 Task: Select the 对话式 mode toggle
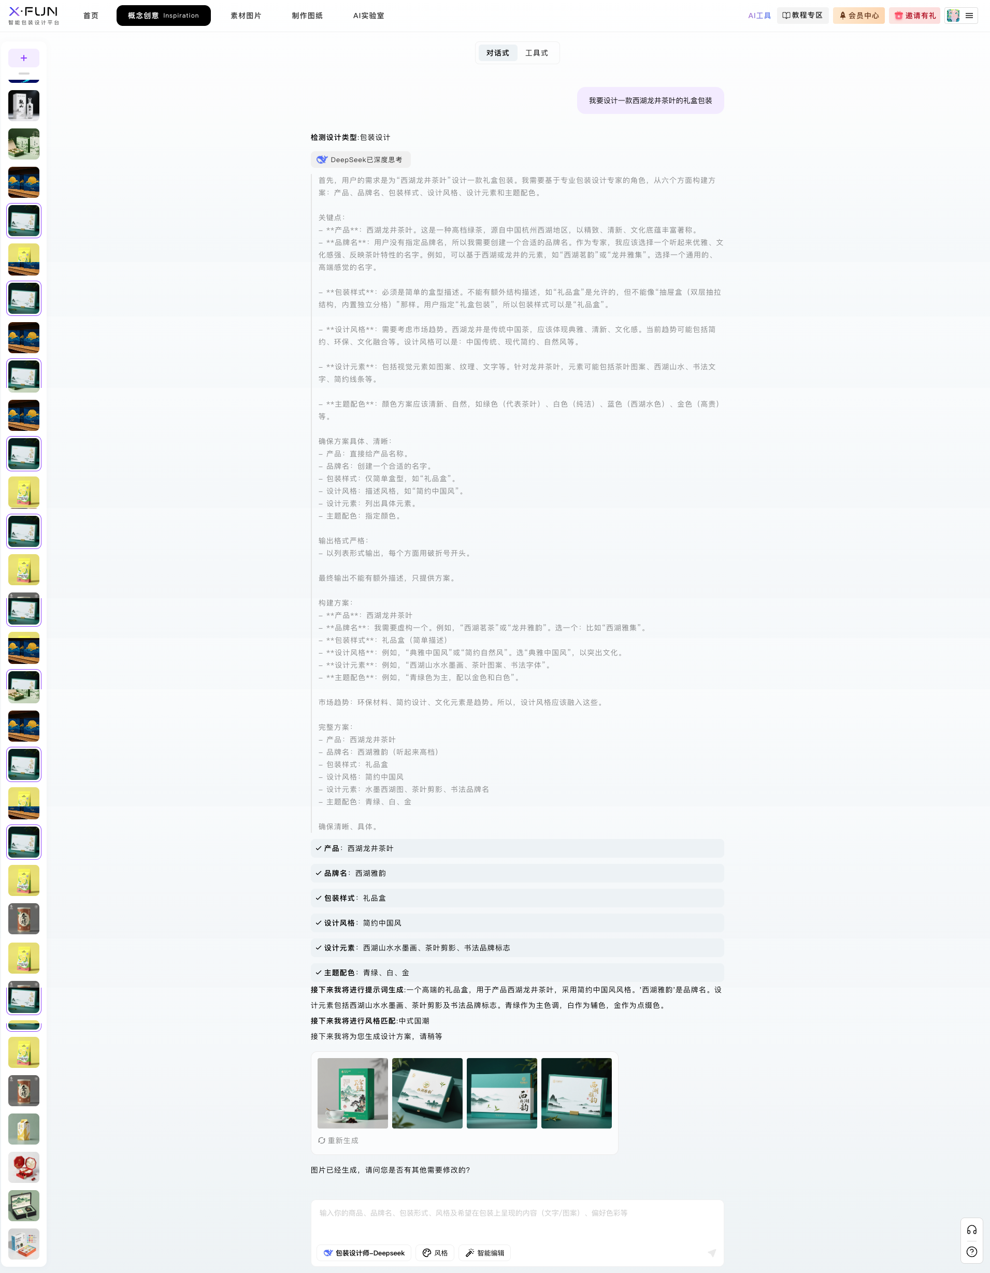497,53
